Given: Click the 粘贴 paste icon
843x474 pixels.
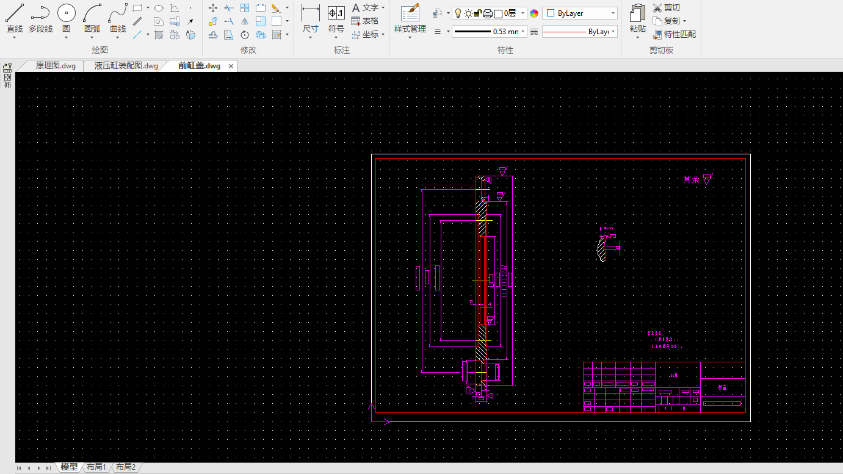Looking at the screenshot, I should (x=637, y=18).
